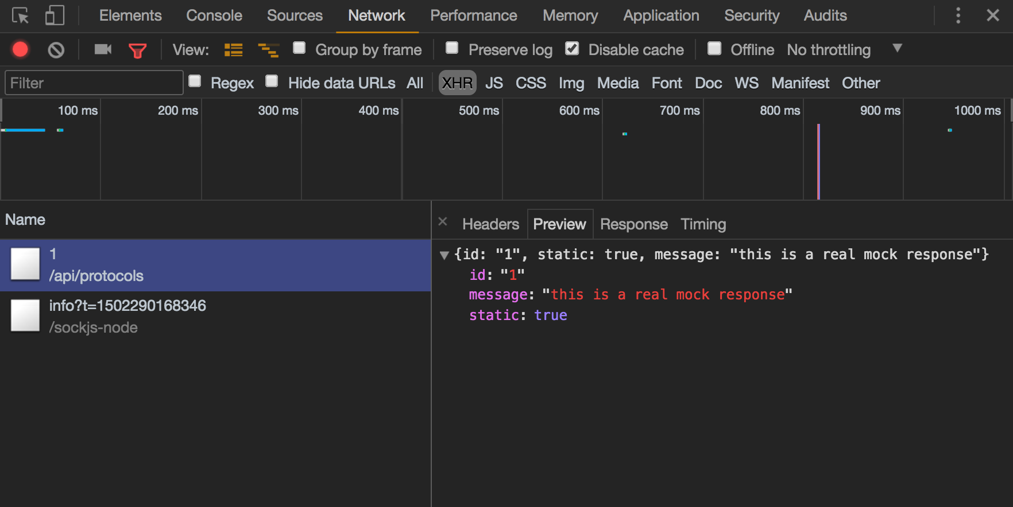Image resolution: width=1013 pixels, height=507 pixels.
Task: Switch to the Console tab
Action: 214,15
